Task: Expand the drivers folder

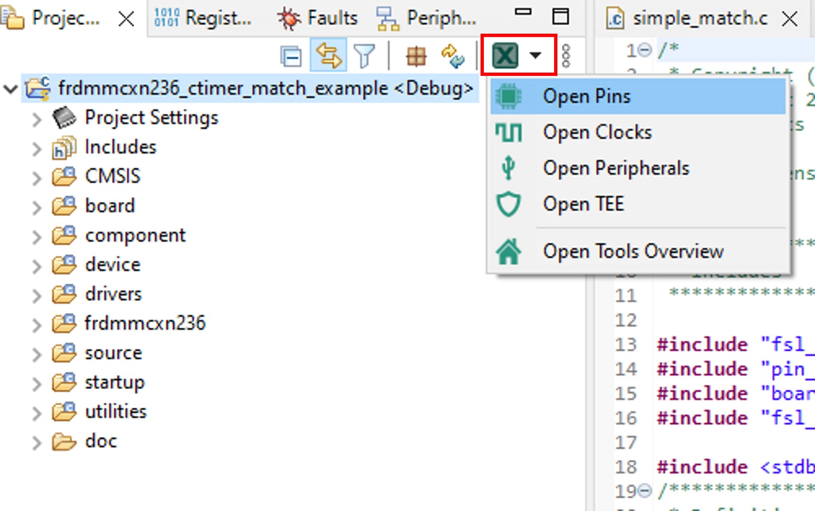Action: tap(37, 295)
